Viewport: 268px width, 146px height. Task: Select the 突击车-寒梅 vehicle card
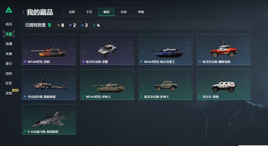224,85
